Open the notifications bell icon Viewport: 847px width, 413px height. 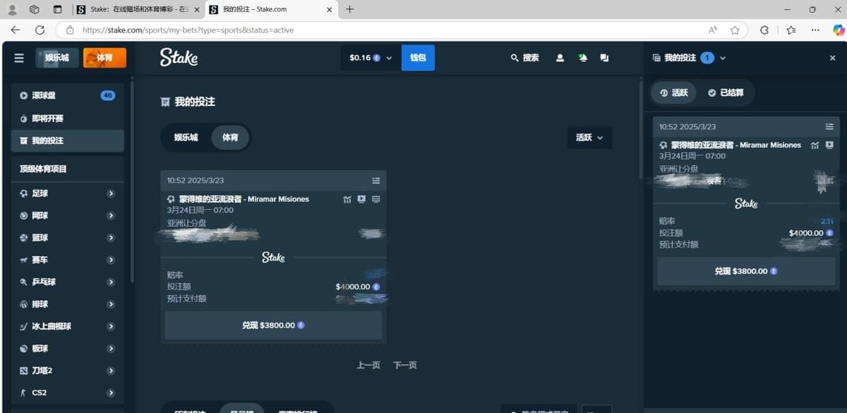(x=582, y=58)
